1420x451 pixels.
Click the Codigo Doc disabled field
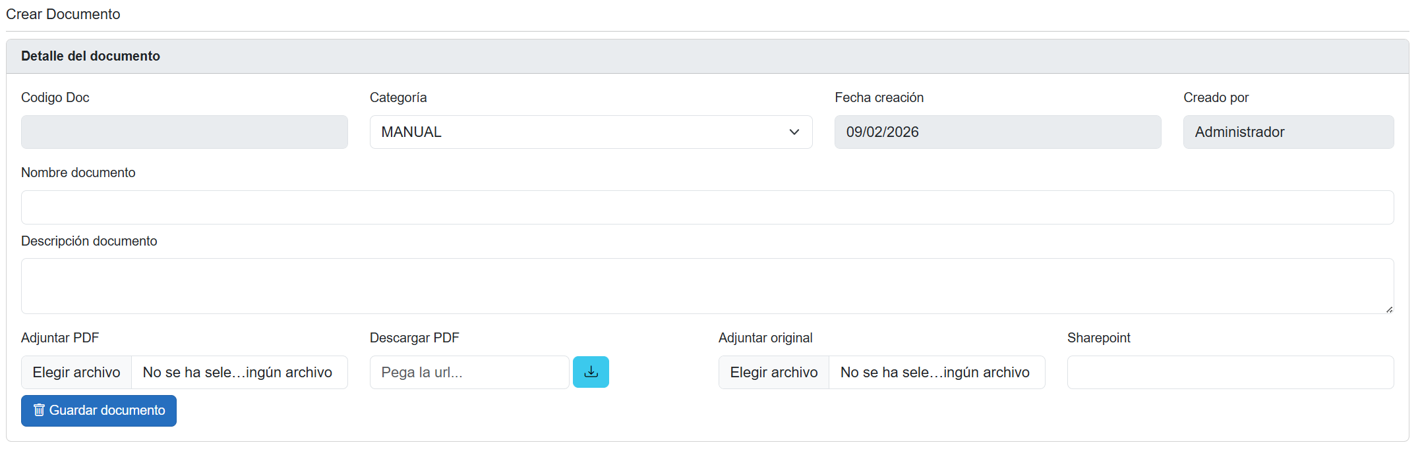(184, 132)
